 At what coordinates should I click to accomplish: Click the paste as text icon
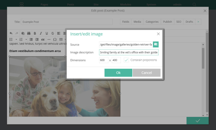click(x=23, y=33)
